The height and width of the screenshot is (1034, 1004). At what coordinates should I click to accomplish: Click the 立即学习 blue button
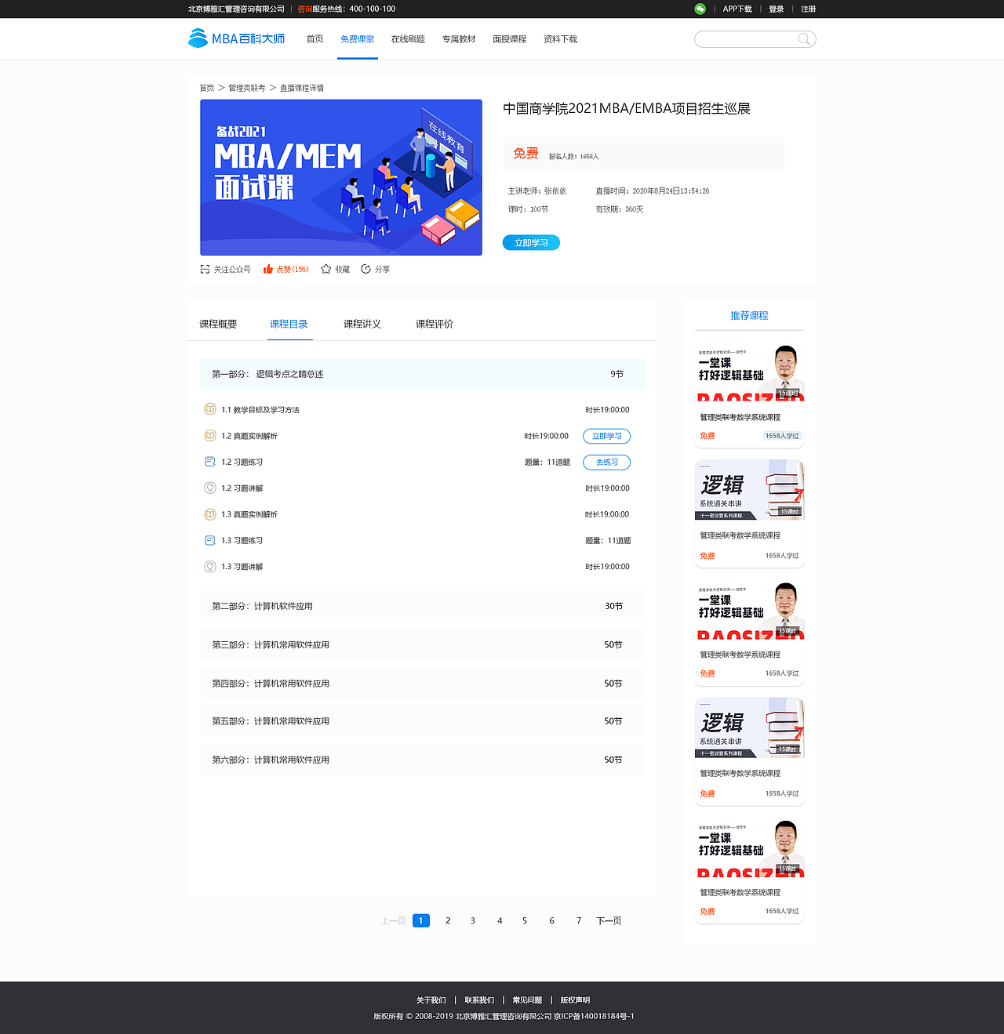(x=531, y=242)
